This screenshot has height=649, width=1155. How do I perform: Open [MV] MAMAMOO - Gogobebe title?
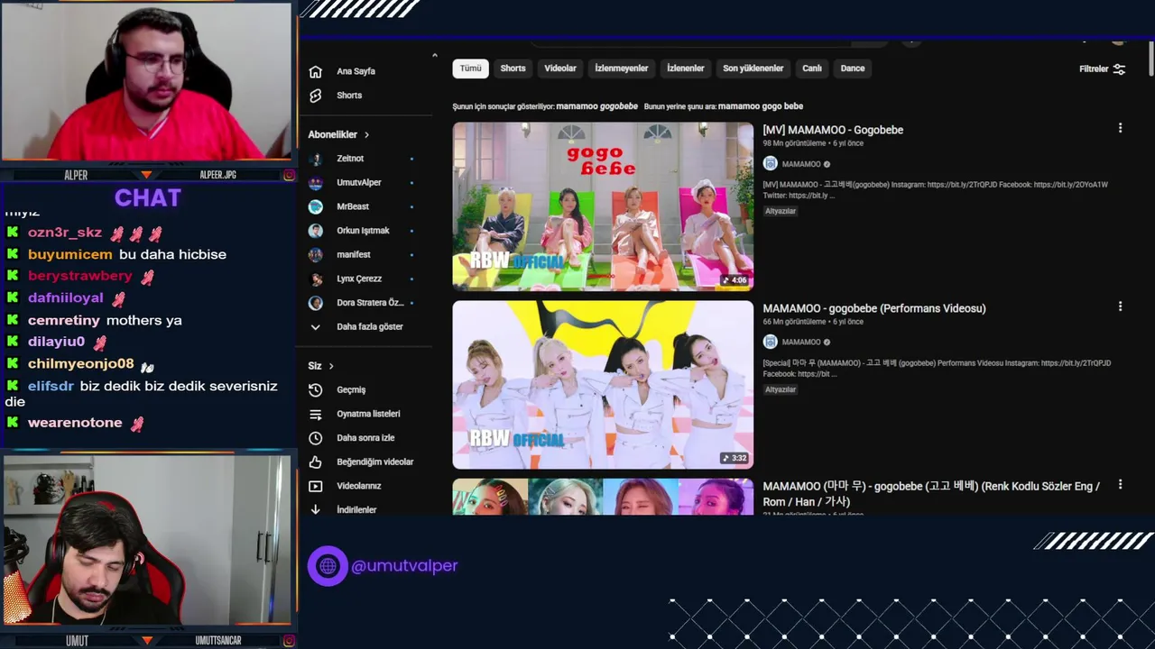(833, 130)
